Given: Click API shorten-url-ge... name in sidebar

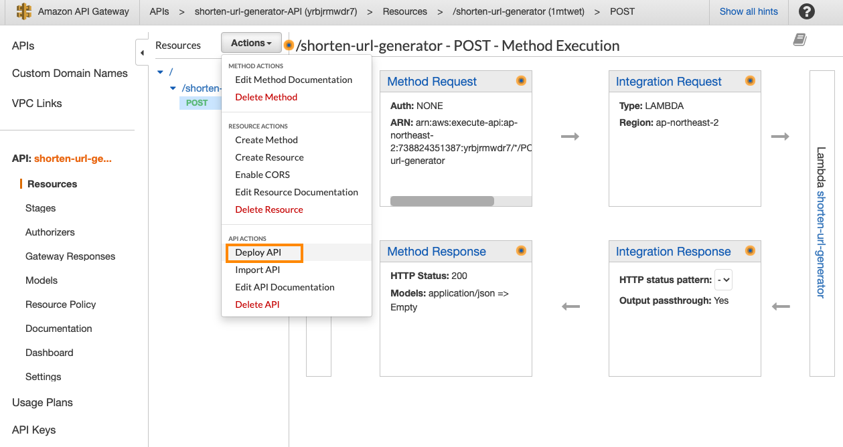Looking at the screenshot, I should pos(73,159).
